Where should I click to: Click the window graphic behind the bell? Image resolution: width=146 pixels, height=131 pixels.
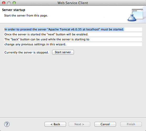(138, 14)
